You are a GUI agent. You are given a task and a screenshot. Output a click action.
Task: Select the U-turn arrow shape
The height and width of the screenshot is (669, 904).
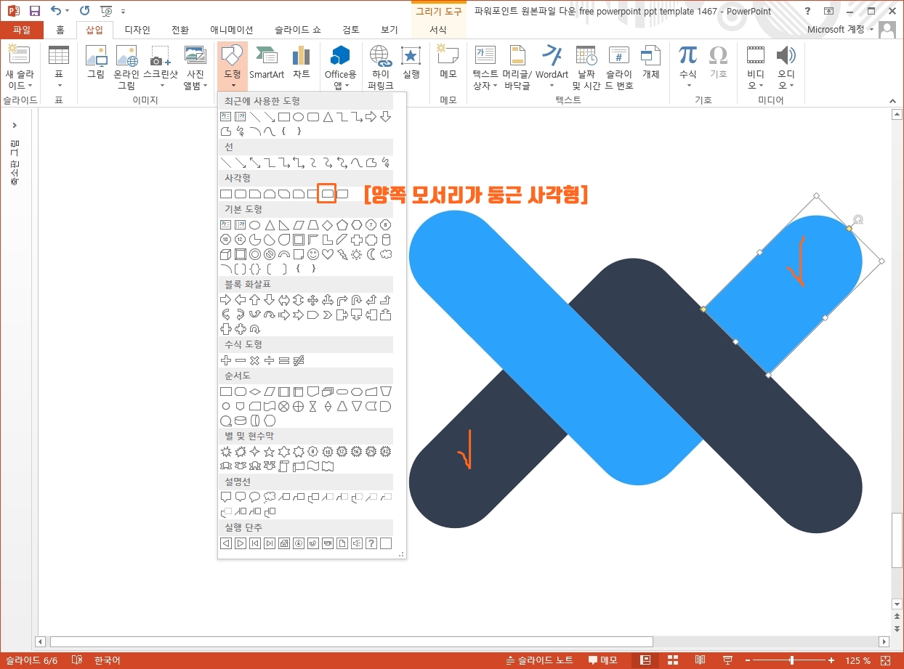coord(356,300)
